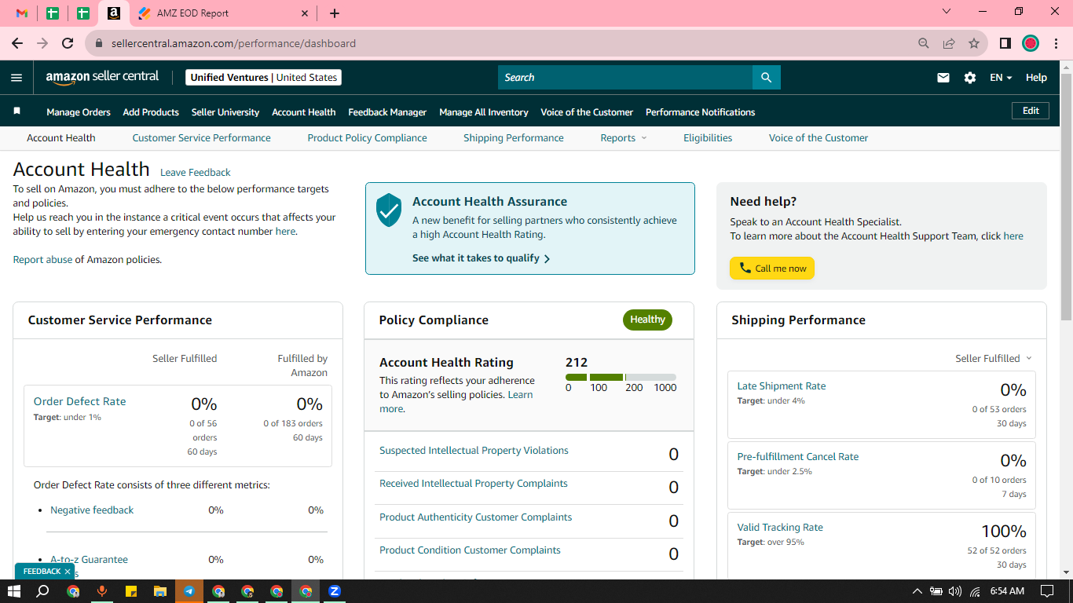Click the Account Health Assurance shield icon

click(x=389, y=210)
